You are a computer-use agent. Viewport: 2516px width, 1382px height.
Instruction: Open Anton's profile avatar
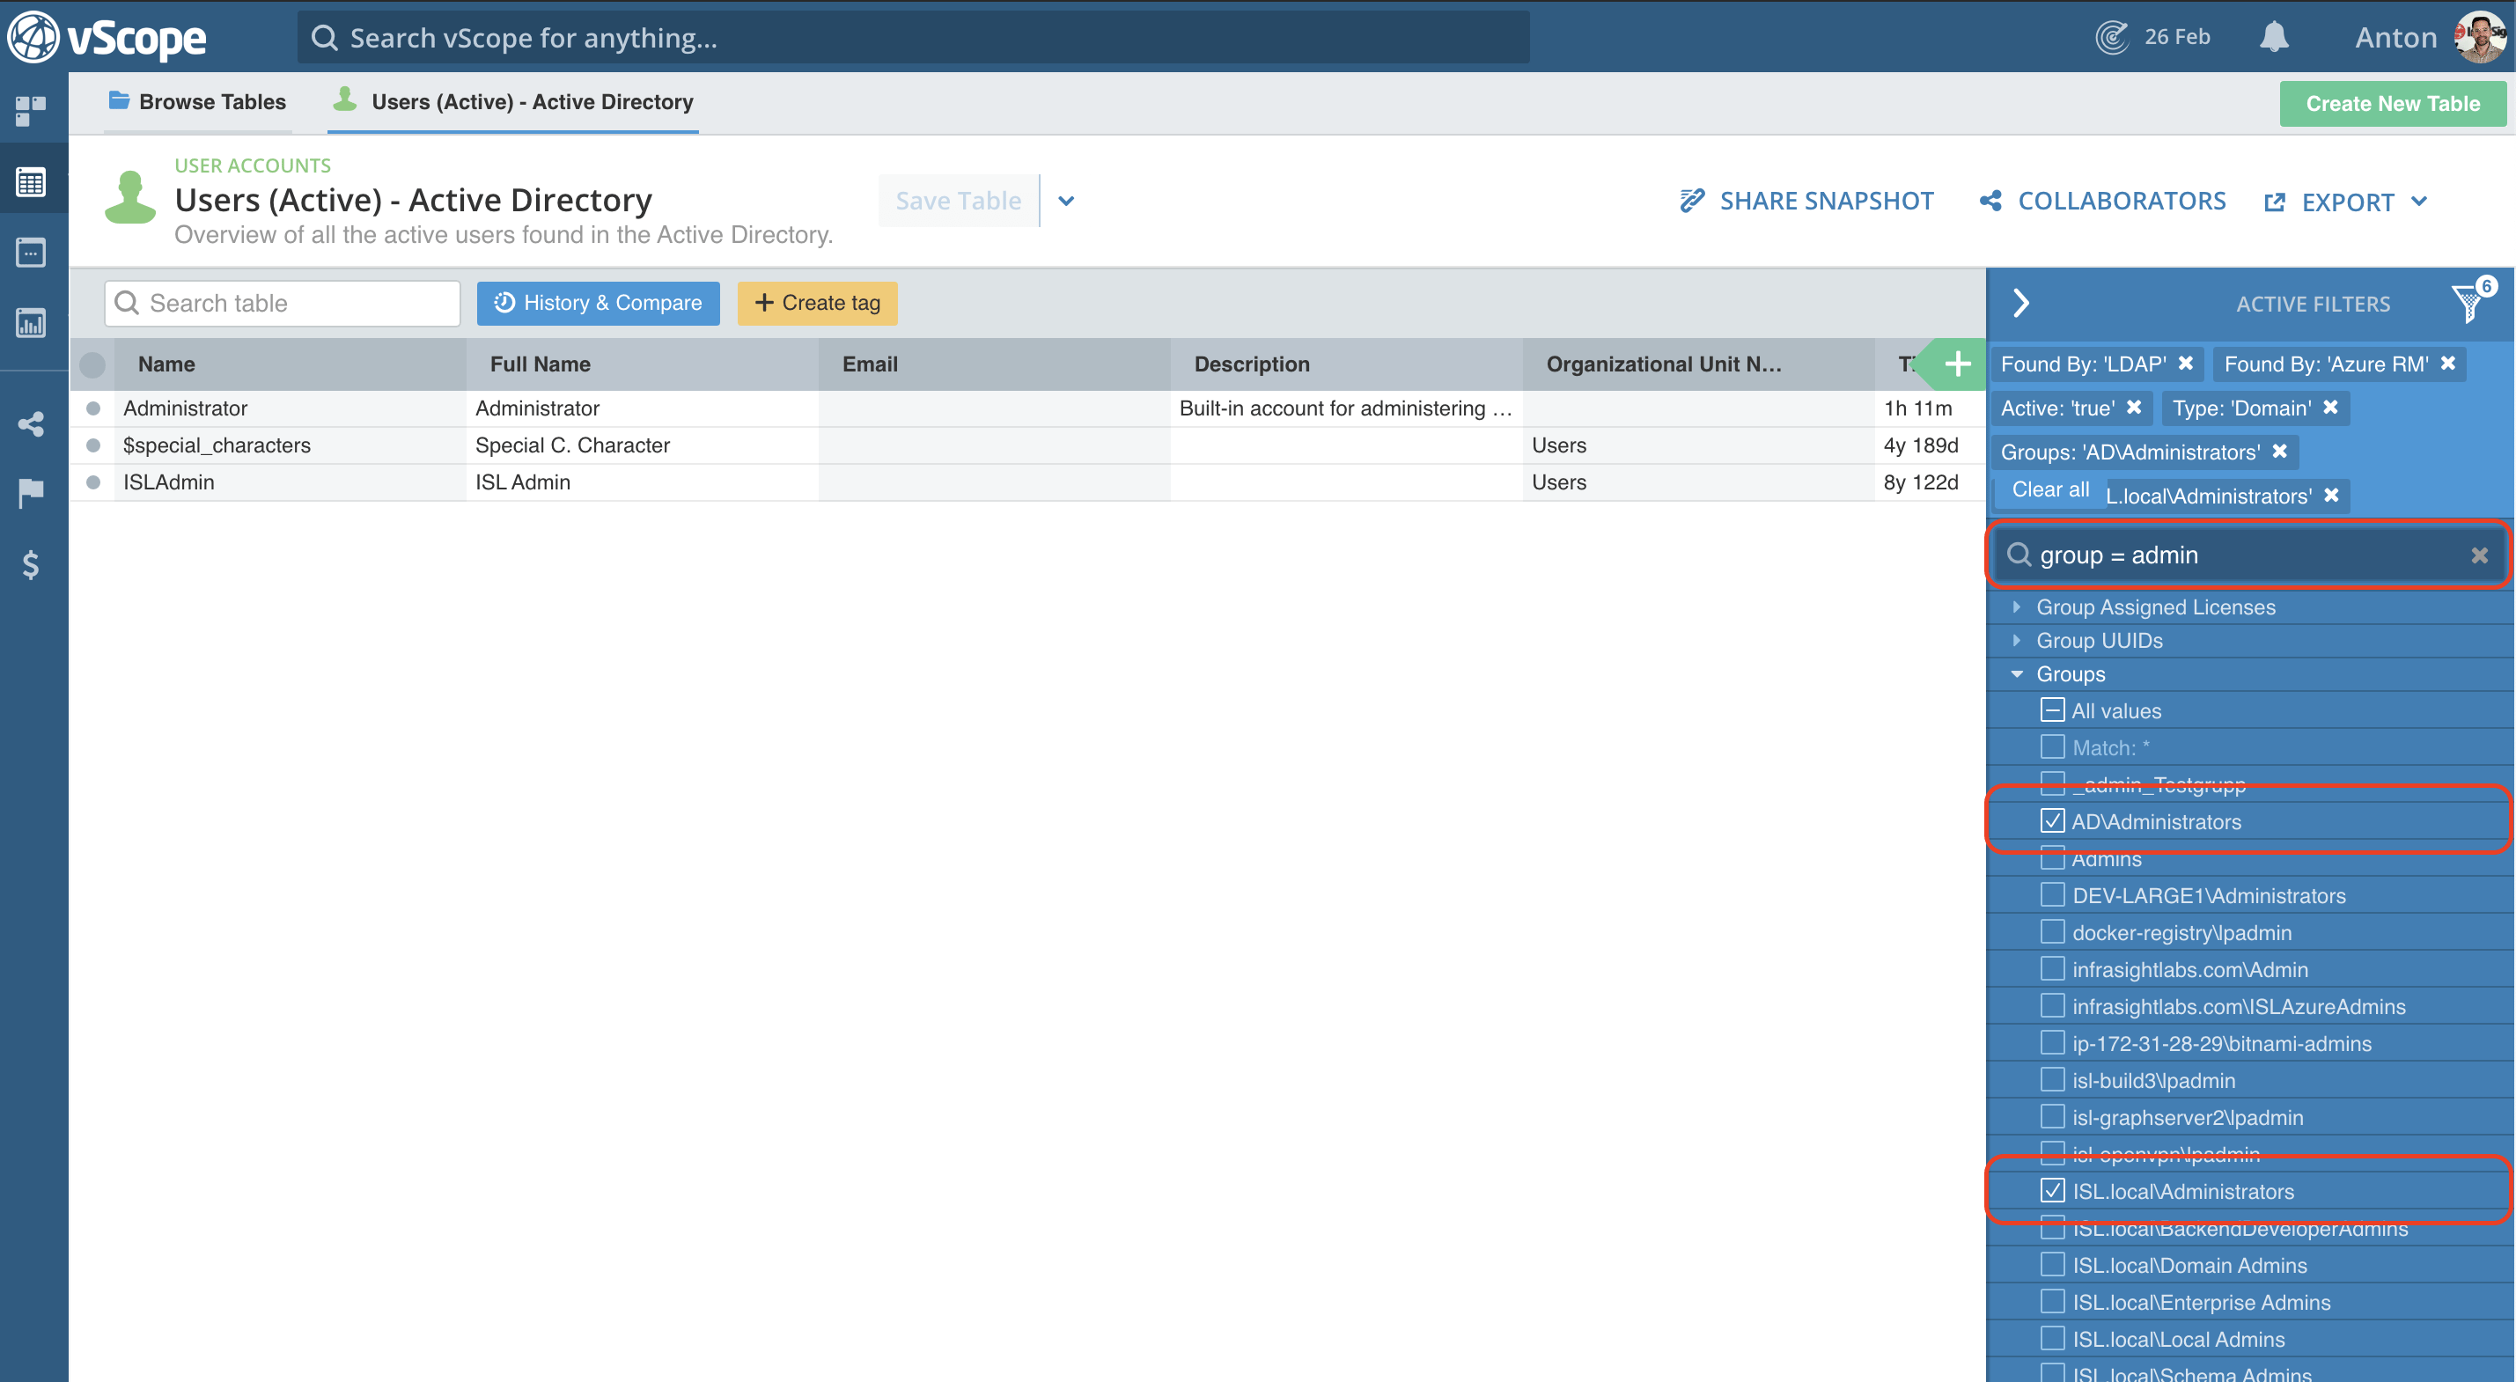coord(2480,37)
